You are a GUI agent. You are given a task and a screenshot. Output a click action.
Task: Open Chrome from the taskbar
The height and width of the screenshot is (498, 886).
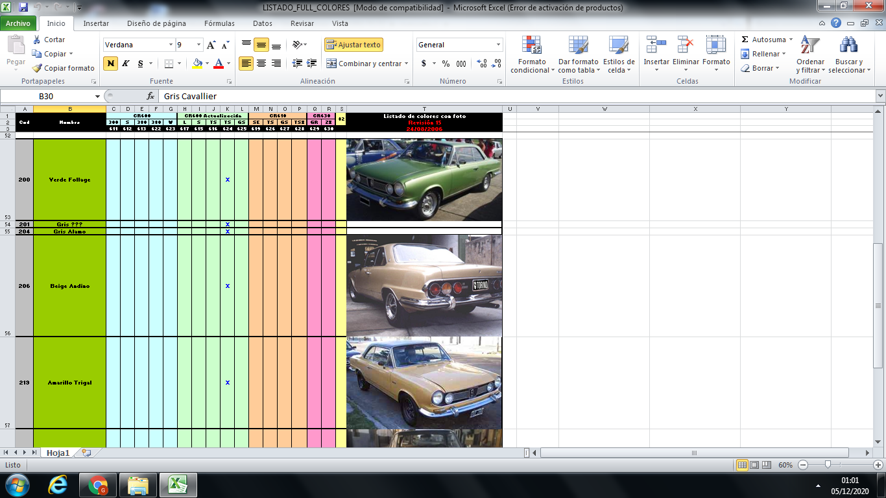(x=98, y=485)
